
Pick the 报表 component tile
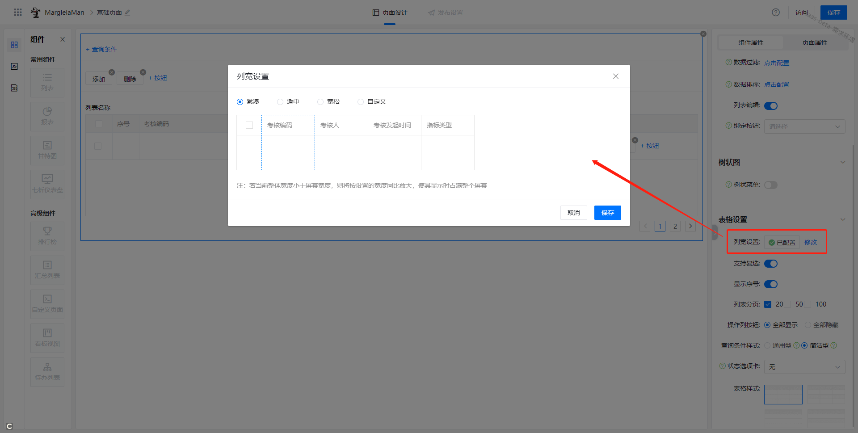[x=47, y=116]
